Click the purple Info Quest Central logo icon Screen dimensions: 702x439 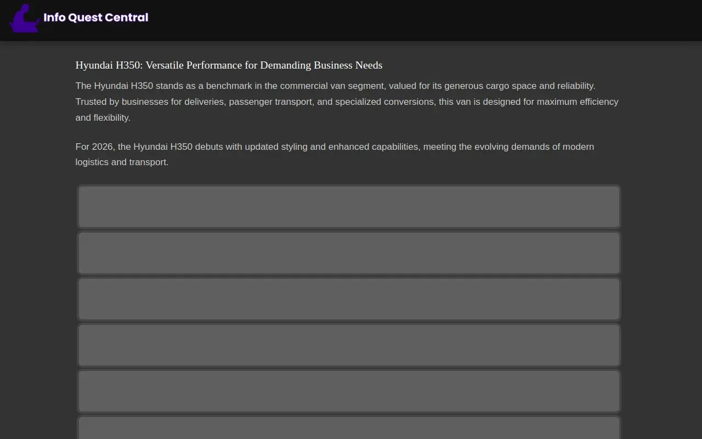click(x=25, y=18)
